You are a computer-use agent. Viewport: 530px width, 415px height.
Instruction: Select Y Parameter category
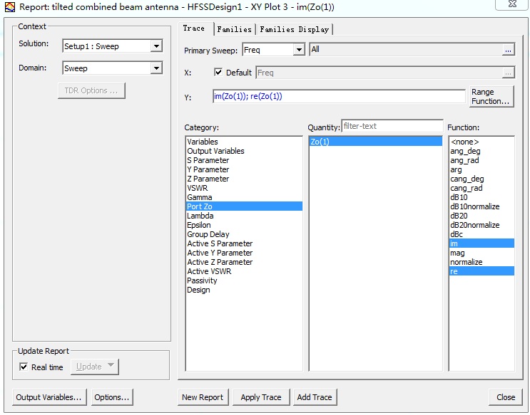pos(244,169)
